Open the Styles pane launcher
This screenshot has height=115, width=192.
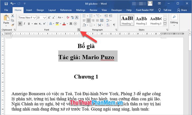pyautogui.click(x=167, y=30)
